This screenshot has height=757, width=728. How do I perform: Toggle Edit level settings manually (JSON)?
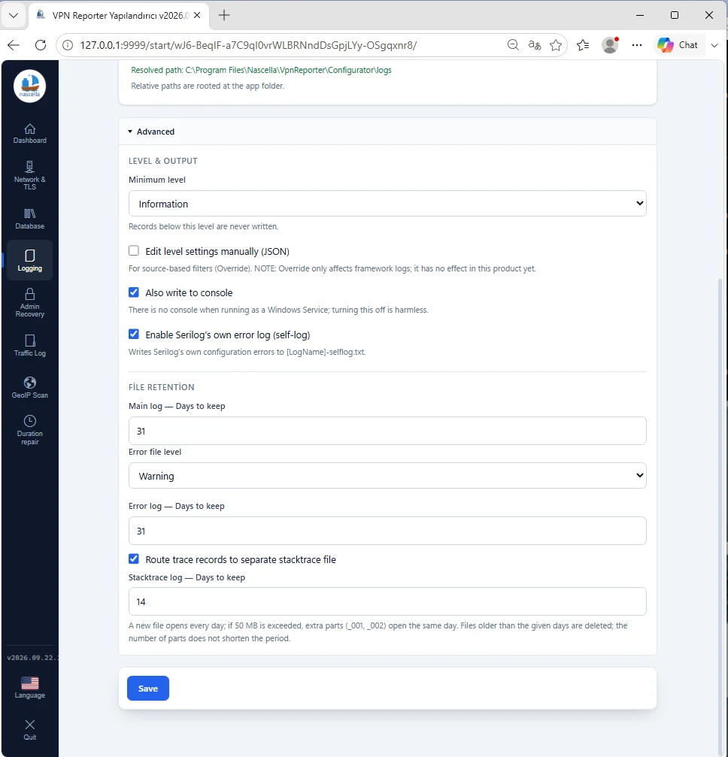point(134,250)
